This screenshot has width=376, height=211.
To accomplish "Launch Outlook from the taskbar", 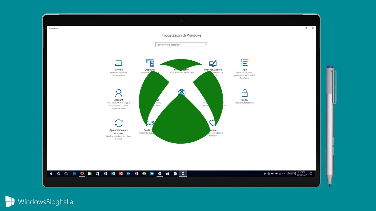I will pyautogui.click(x=129, y=173).
